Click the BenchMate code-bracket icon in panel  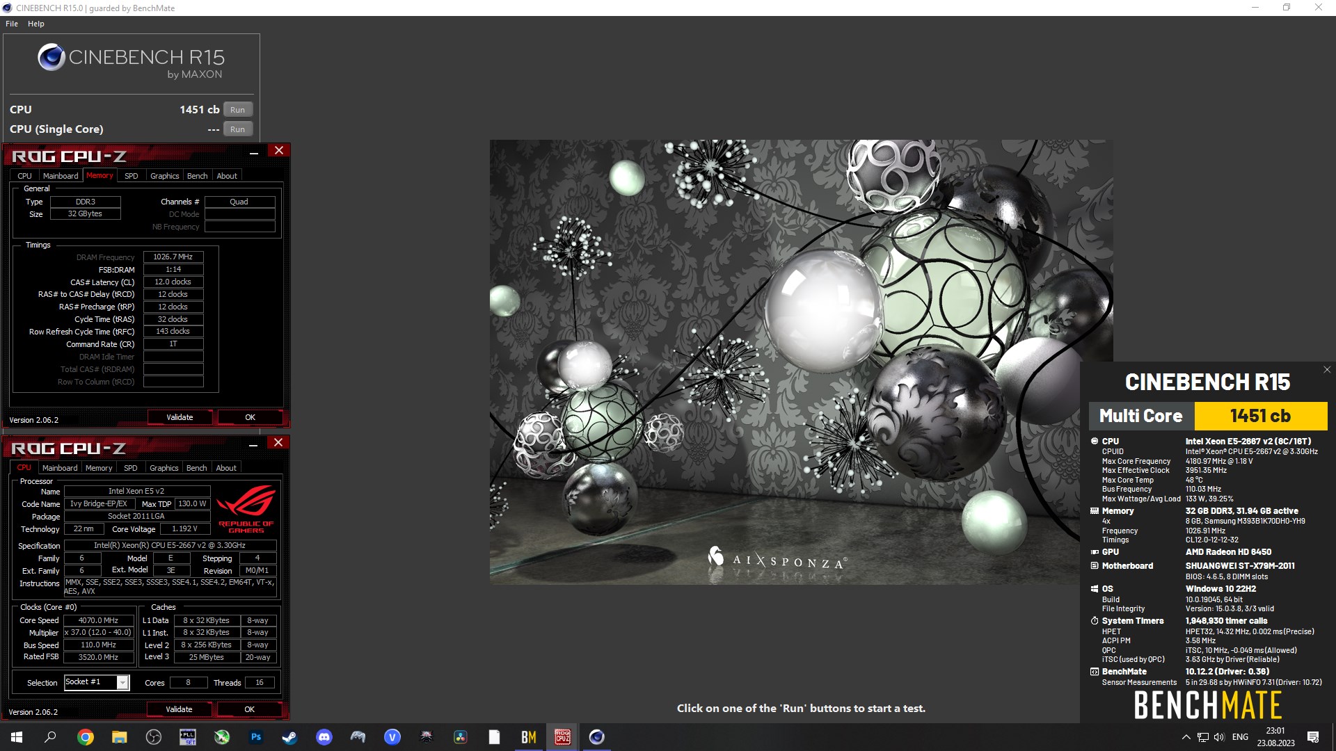(x=1095, y=672)
